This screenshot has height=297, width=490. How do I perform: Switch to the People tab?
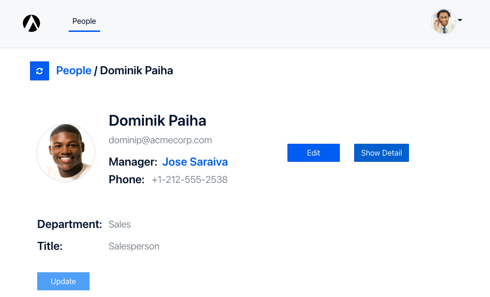[84, 21]
